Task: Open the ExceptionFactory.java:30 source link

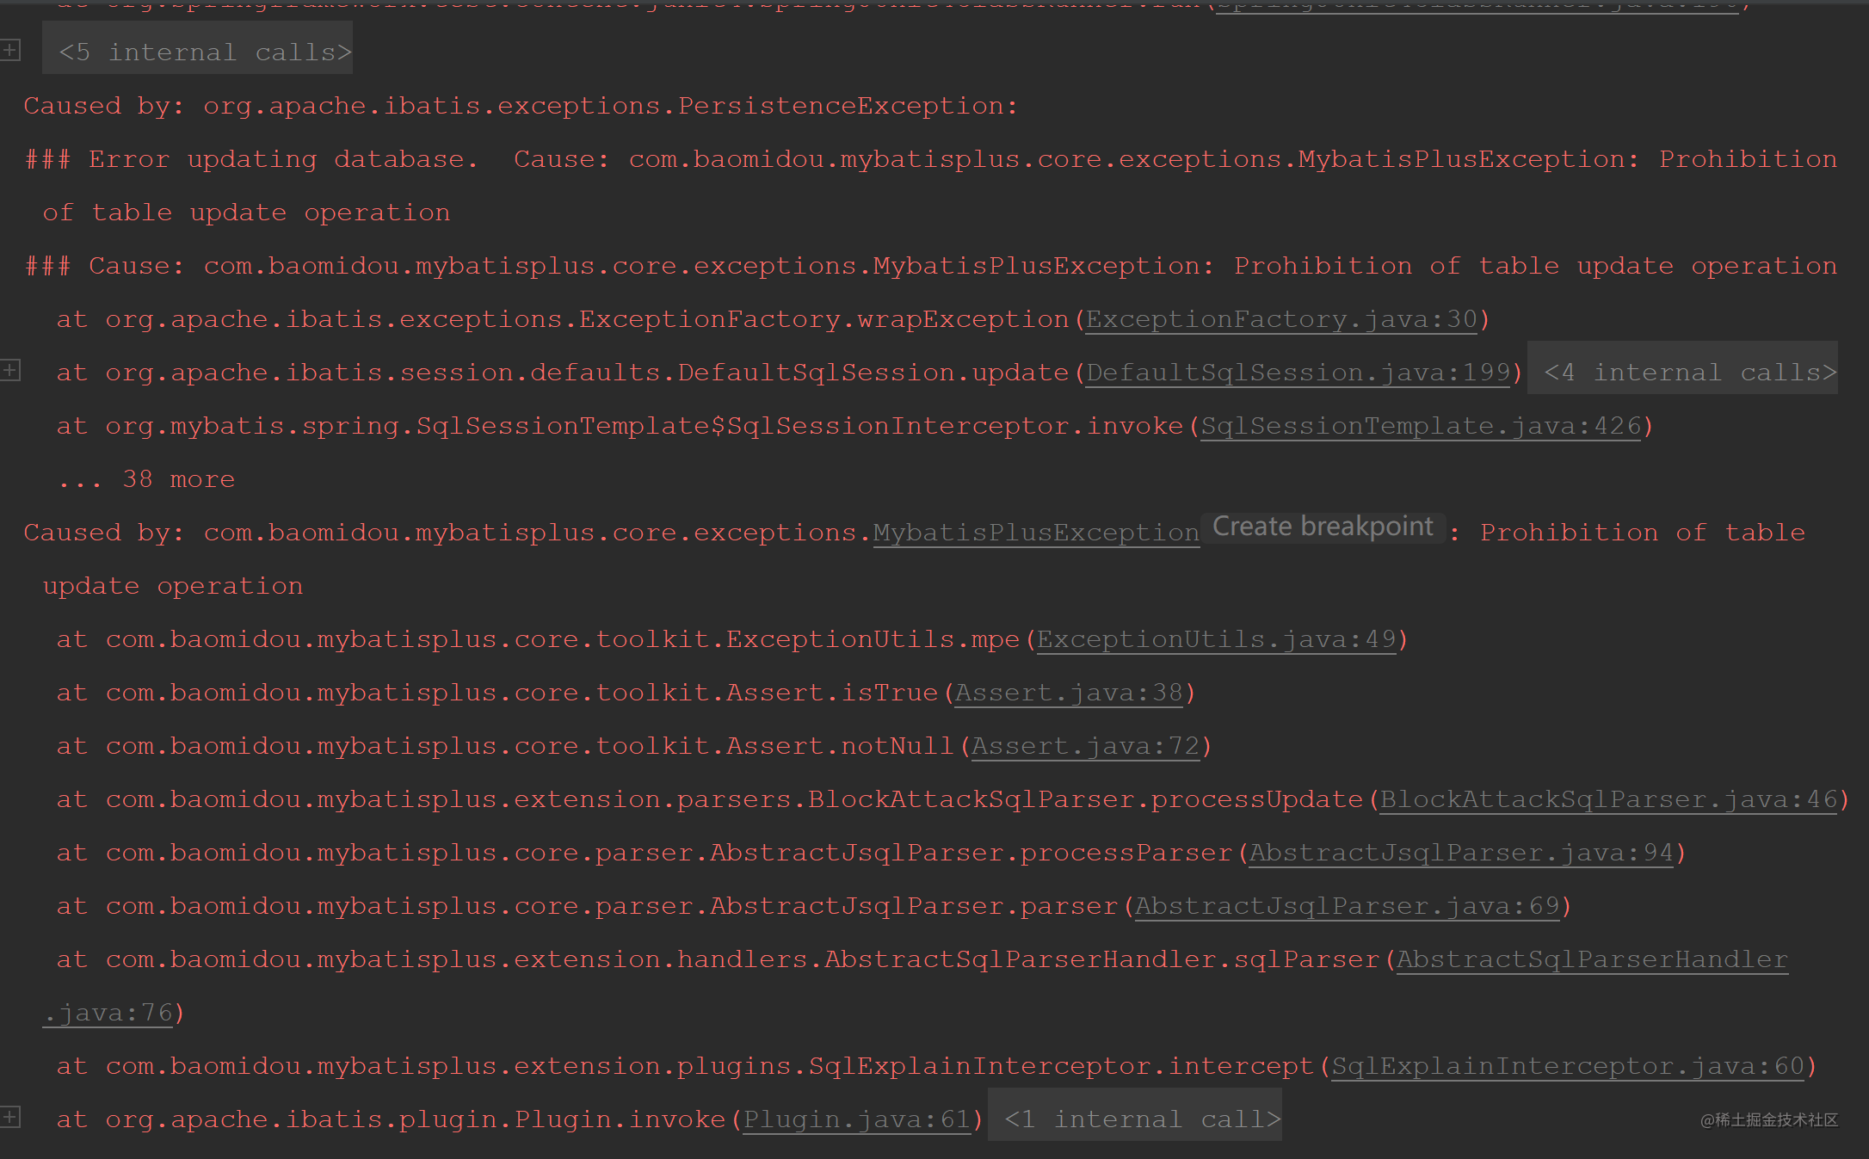Action: 1281,319
